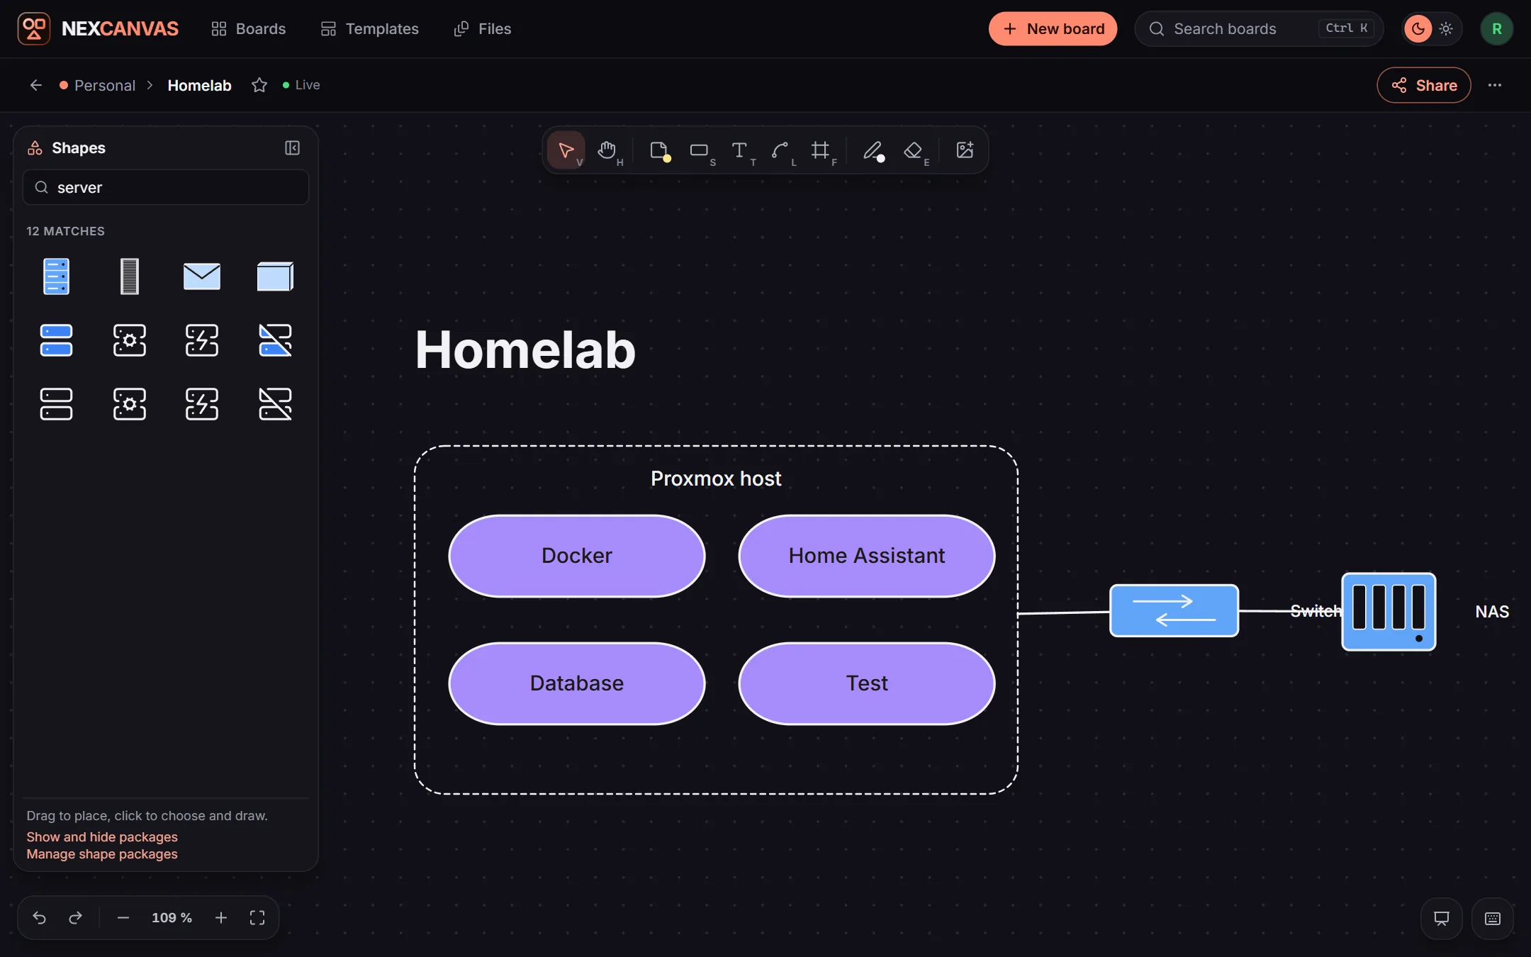
Task: Open the Files menu
Action: pos(483,28)
